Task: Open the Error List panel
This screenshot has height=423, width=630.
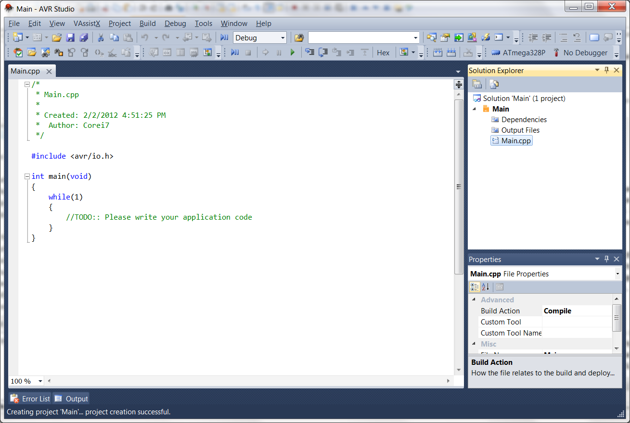Action: [30, 398]
